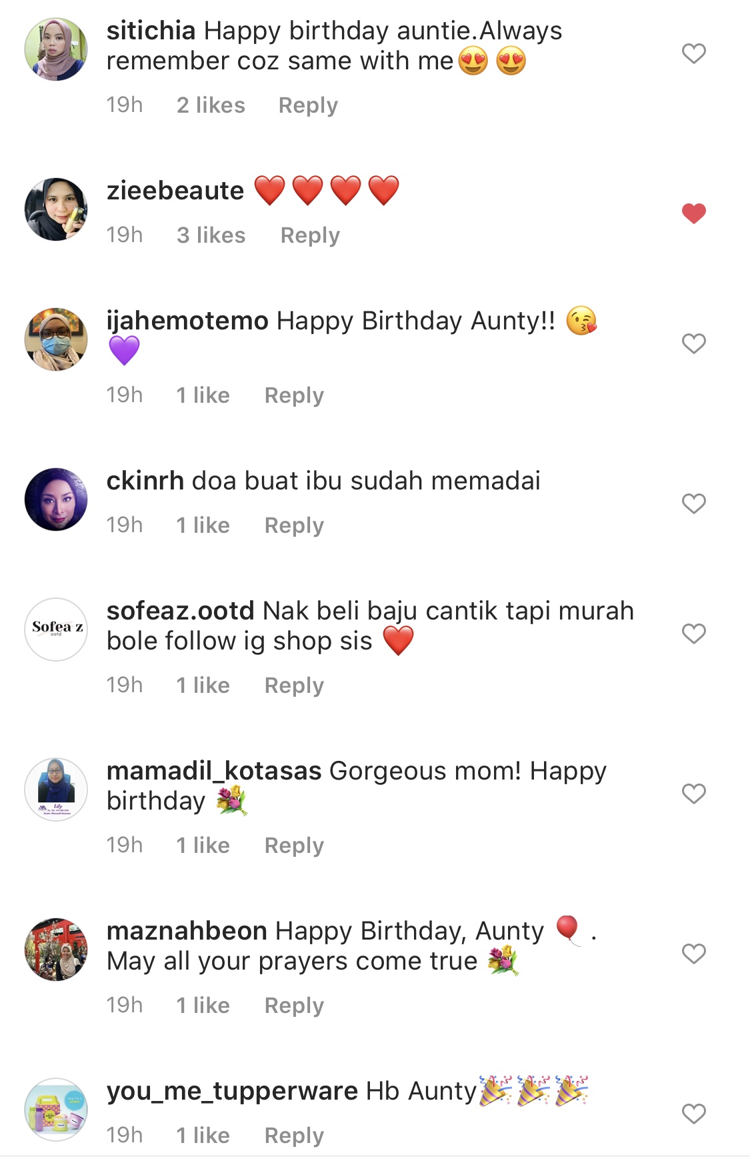Open the ijahemotemo username link
Viewport: 750px width, 1165px height.
(x=187, y=321)
